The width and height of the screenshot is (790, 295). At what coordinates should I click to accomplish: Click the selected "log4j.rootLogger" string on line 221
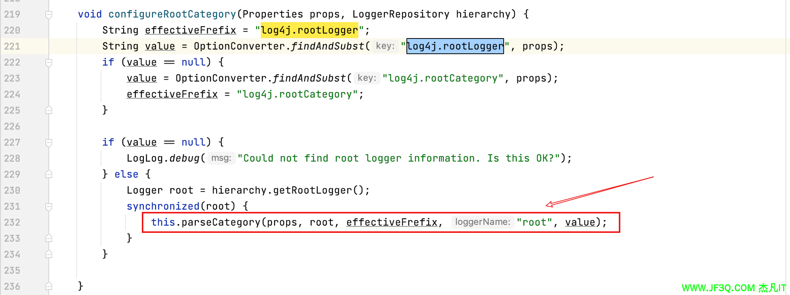pyautogui.click(x=455, y=46)
